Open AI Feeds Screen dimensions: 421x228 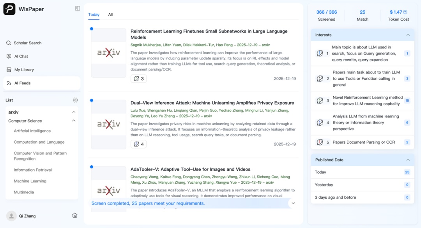[x=42, y=83]
